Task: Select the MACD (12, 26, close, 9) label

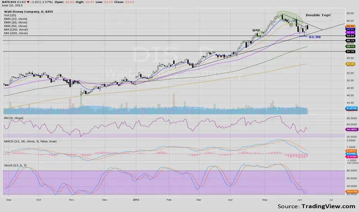Action: pos(30,141)
